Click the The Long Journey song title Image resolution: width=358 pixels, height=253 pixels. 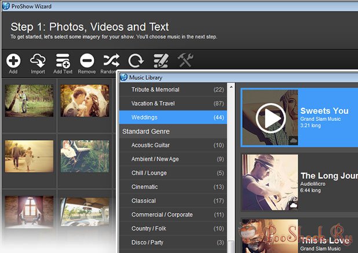click(329, 175)
